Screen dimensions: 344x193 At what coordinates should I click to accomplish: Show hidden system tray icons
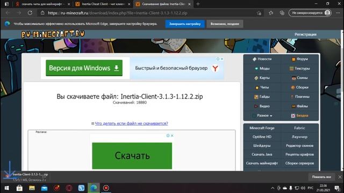(x=273, y=188)
